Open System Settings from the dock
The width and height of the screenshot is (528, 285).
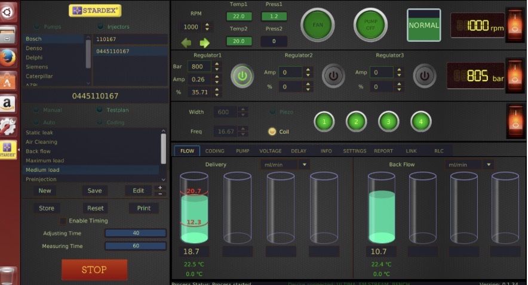point(8,126)
